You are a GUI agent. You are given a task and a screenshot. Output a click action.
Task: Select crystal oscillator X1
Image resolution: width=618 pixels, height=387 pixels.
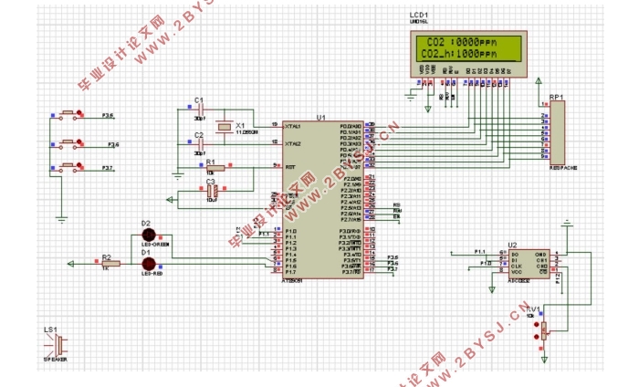(x=225, y=127)
